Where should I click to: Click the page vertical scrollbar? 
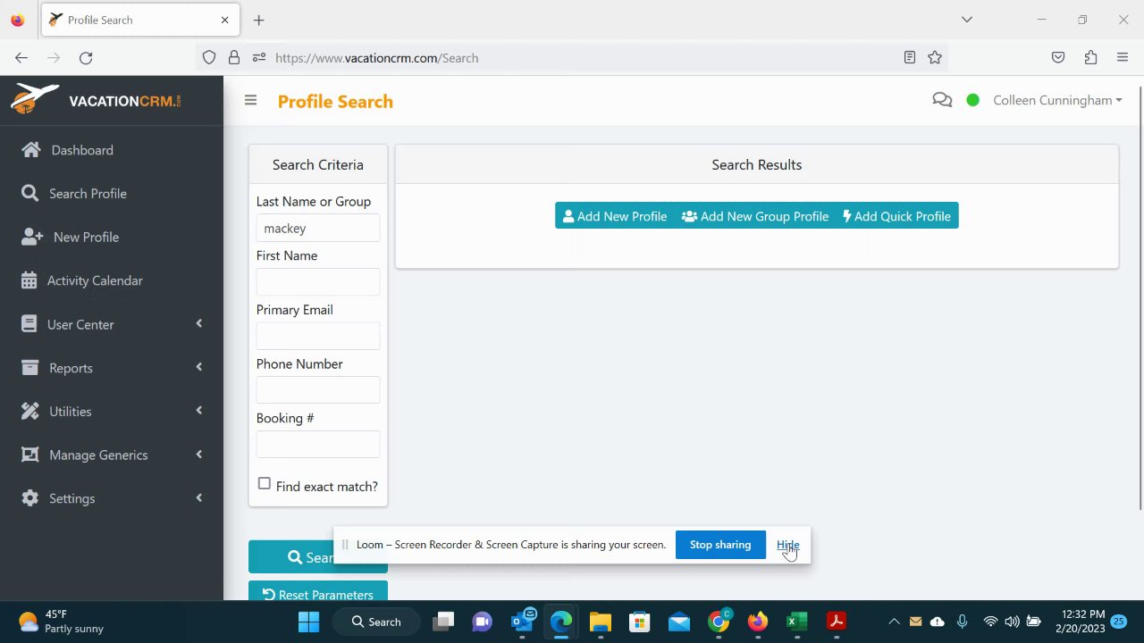(x=1141, y=298)
